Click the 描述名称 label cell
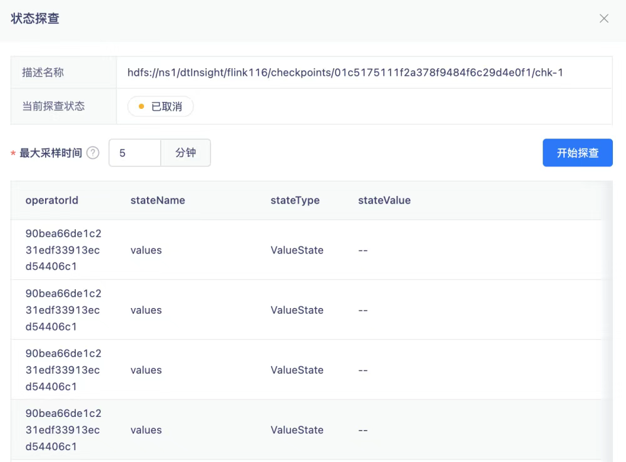The image size is (626, 462). click(x=43, y=73)
